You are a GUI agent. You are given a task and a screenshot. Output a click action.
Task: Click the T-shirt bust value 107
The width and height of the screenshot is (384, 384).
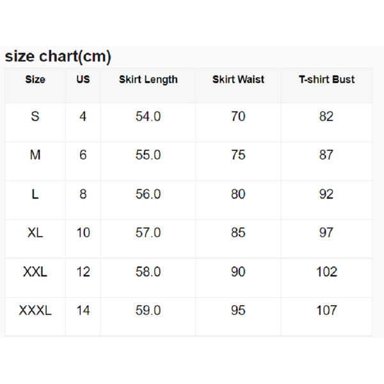[x=326, y=310]
